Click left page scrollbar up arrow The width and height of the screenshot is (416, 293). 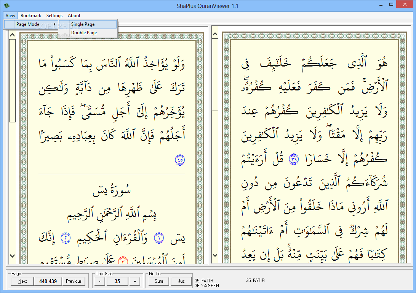click(12, 35)
